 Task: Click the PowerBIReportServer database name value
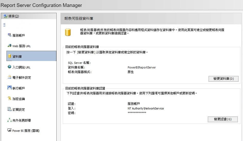tap(142, 67)
